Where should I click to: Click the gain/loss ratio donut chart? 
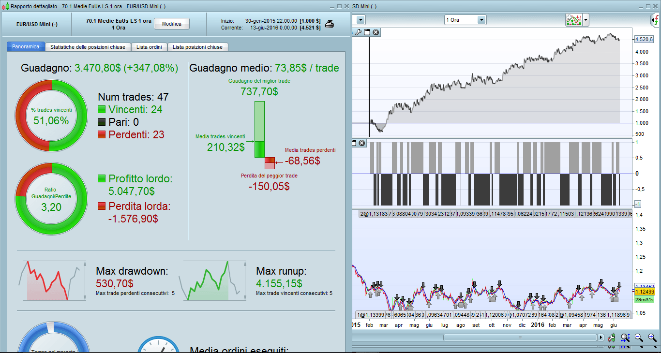pos(51,199)
